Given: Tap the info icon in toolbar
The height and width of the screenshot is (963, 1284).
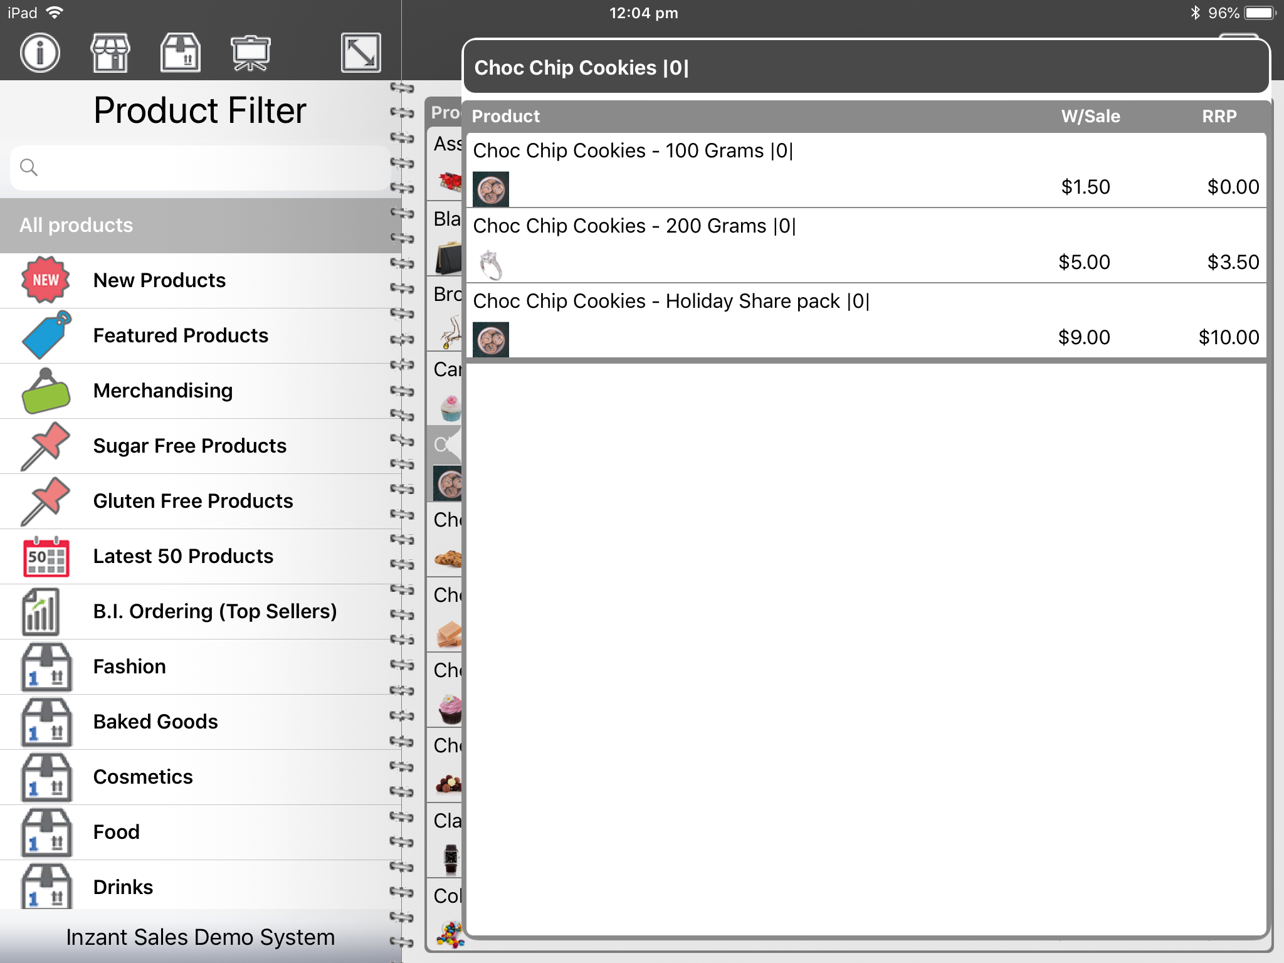Looking at the screenshot, I should pos(39,53).
